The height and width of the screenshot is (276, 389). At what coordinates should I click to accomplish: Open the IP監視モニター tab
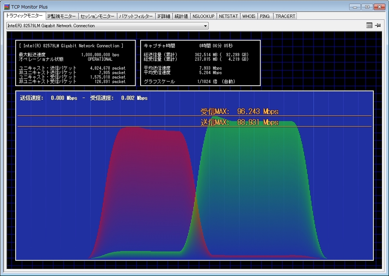[x=62, y=16]
